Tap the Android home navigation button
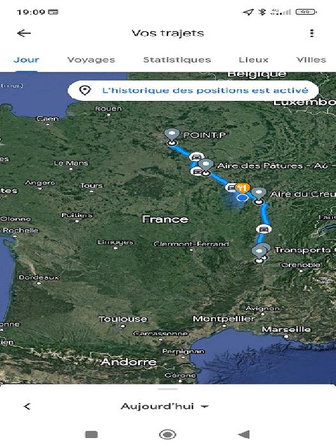The height and width of the screenshot is (447, 336). 167,434
